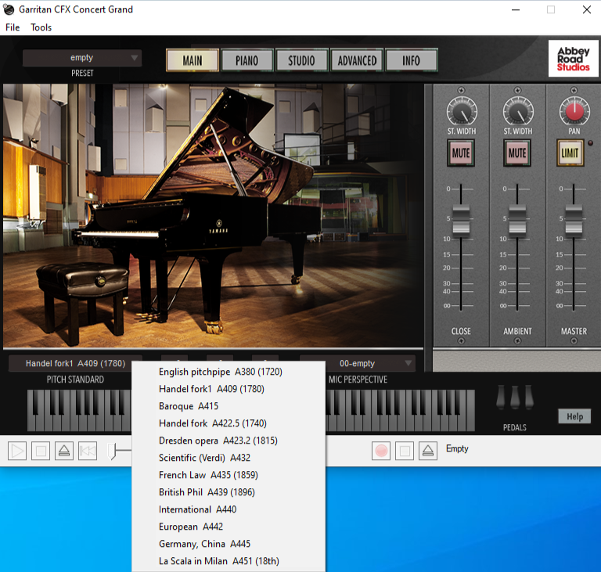Click the piano keyboard's left section
601x572 pixels.
79,410
